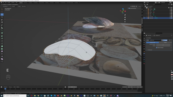The image size is (173, 97).
Task: Open the outliner filter dropdown
Action: click(x=169, y=4)
